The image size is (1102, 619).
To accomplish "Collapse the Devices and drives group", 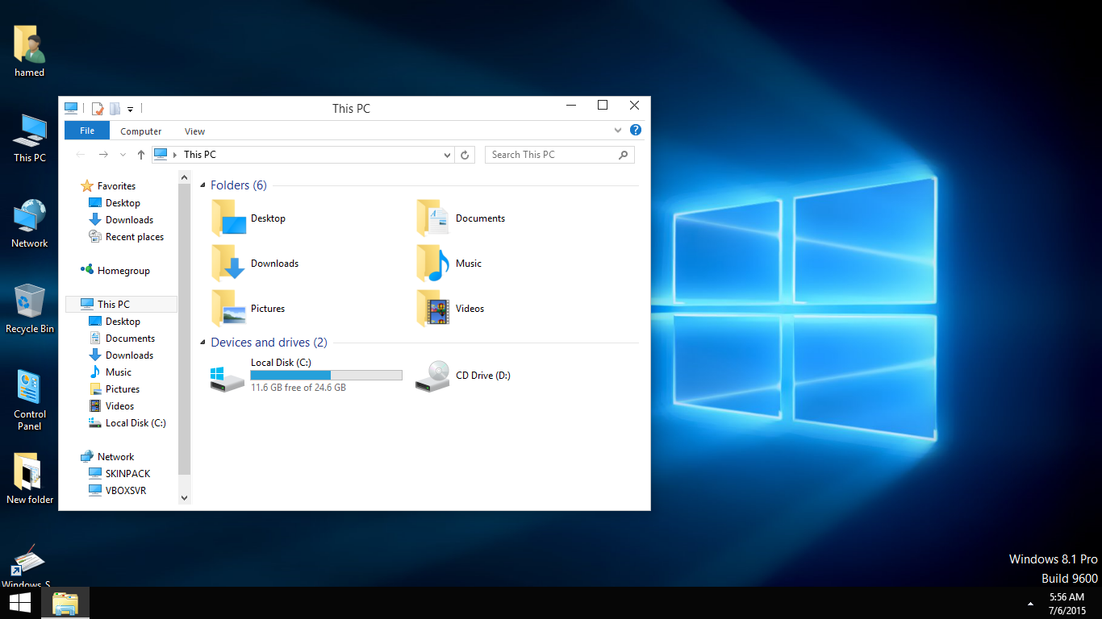I will pos(202,343).
